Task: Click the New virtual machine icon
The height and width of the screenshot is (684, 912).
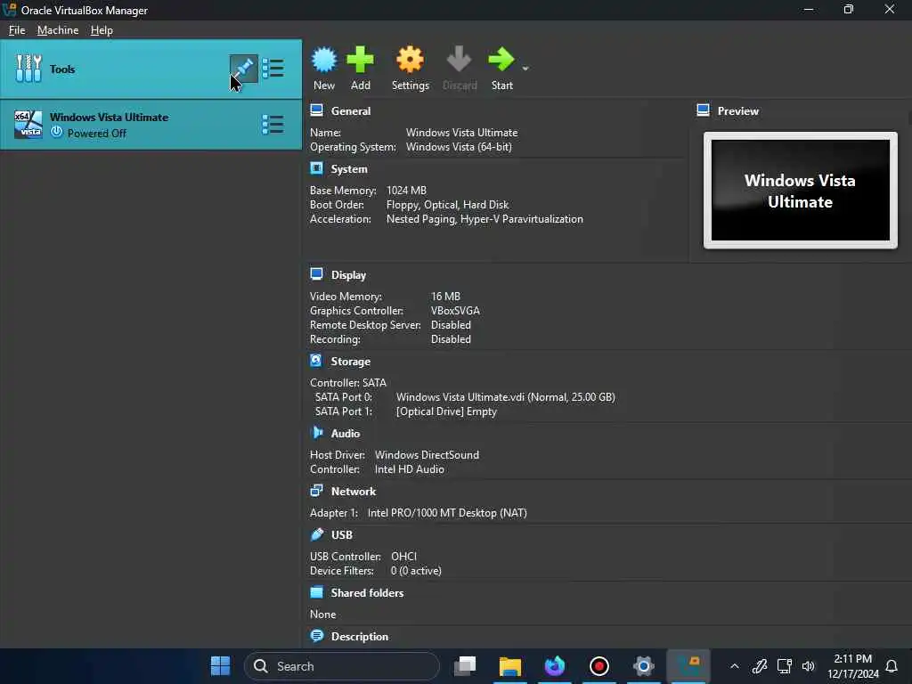Action: click(x=324, y=60)
